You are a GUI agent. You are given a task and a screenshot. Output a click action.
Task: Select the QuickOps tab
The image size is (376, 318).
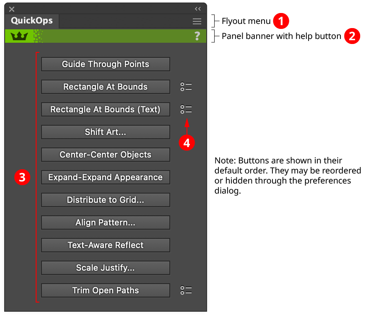32,21
